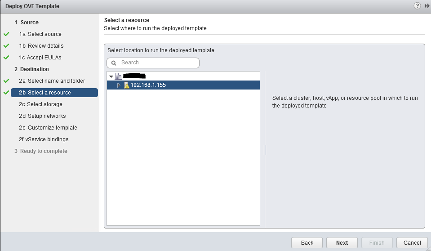Click the vertical splitter handle between panes

[265, 150]
